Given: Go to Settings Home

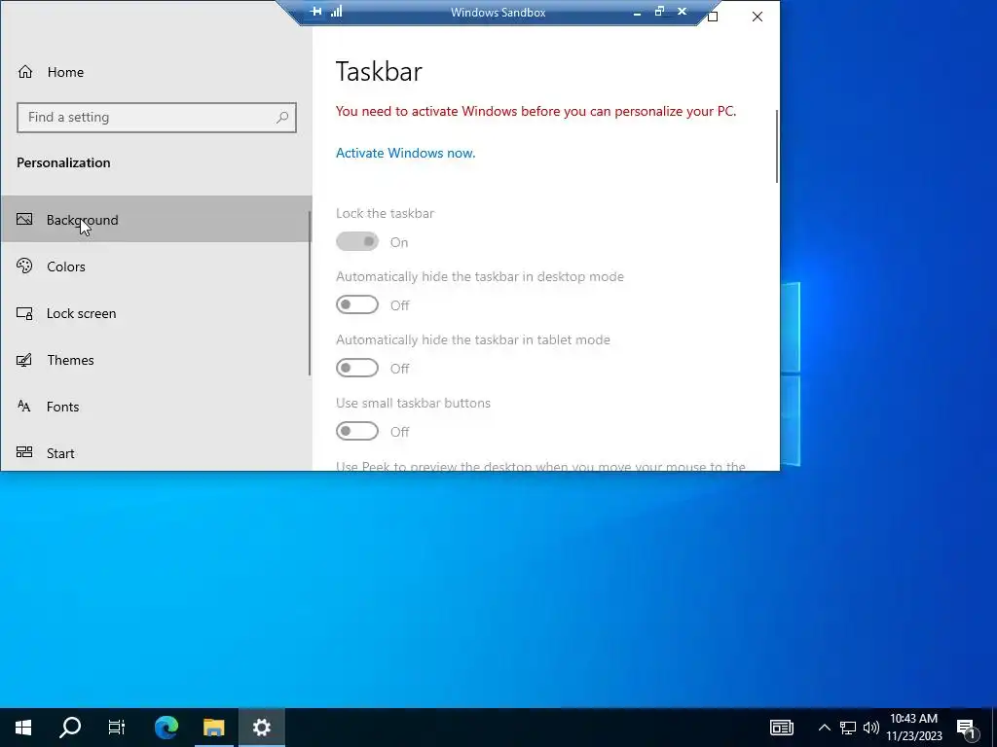Looking at the screenshot, I should click(51, 72).
